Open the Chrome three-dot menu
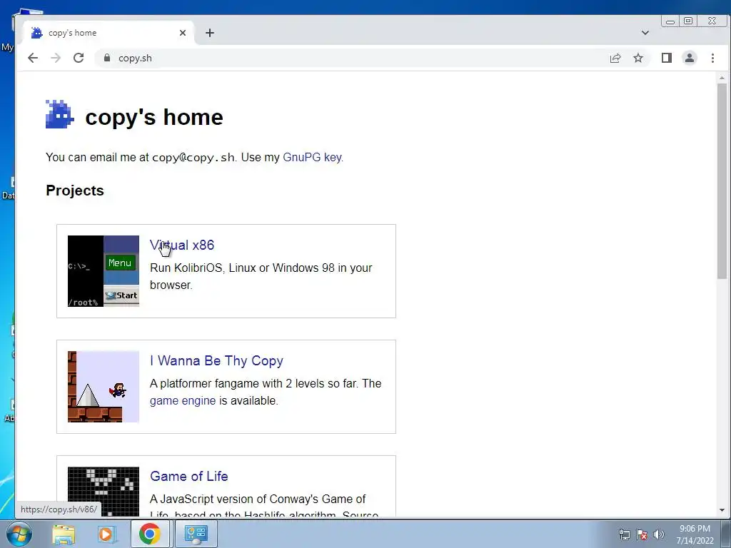Image resolution: width=731 pixels, height=548 pixels. pos(712,58)
